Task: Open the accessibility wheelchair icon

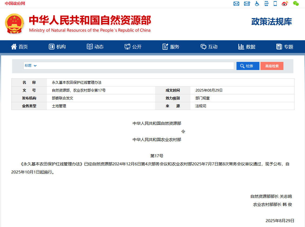Action: click(257, 4)
